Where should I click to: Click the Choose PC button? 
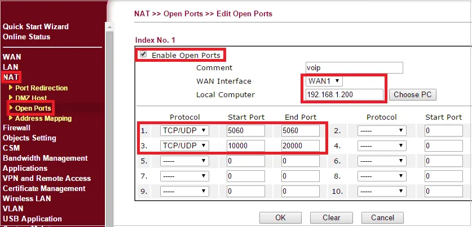(414, 94)
